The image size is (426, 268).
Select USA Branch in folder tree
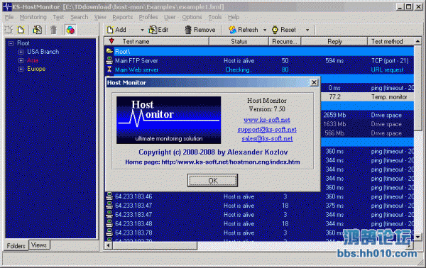click(43, 52)
